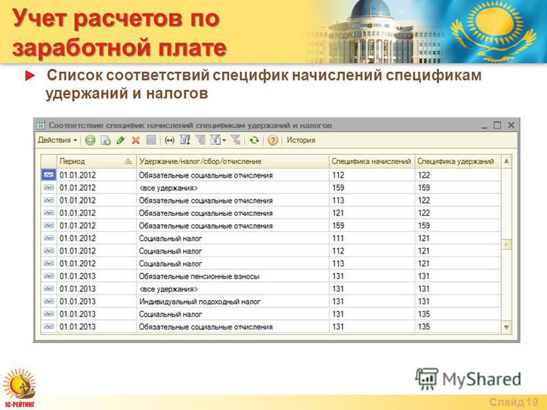Viewport: 547px width, 410px height.
Task: Click the green pencil Edit icon
Action: coord(121,140)
